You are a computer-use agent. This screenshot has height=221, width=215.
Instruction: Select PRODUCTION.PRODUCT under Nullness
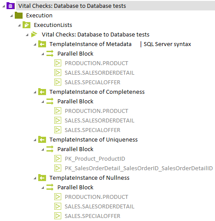tap(96, 197)
